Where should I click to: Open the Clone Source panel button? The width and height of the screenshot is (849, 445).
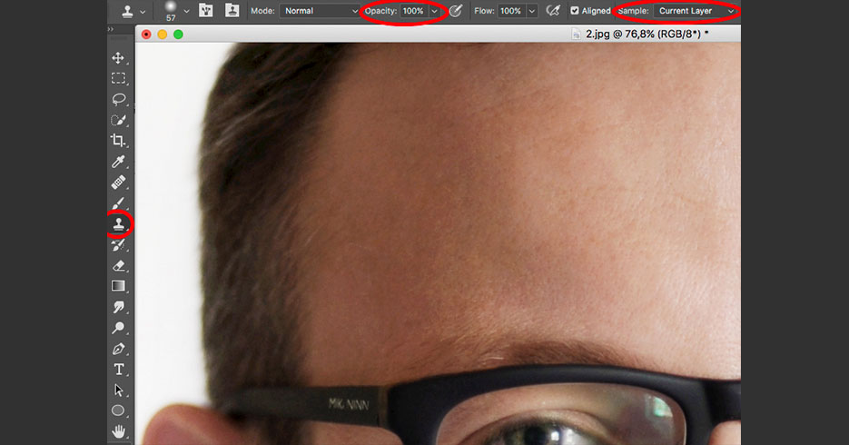[x=232, y=11]
